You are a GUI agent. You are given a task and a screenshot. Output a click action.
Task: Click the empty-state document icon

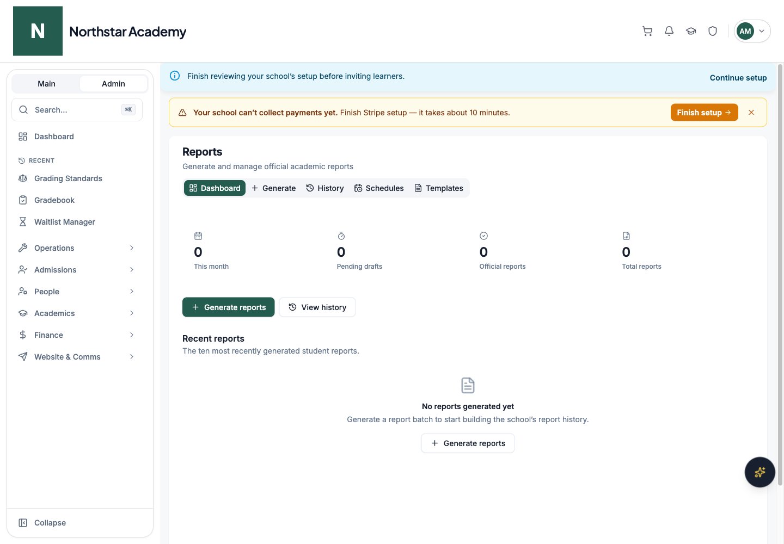468,385
